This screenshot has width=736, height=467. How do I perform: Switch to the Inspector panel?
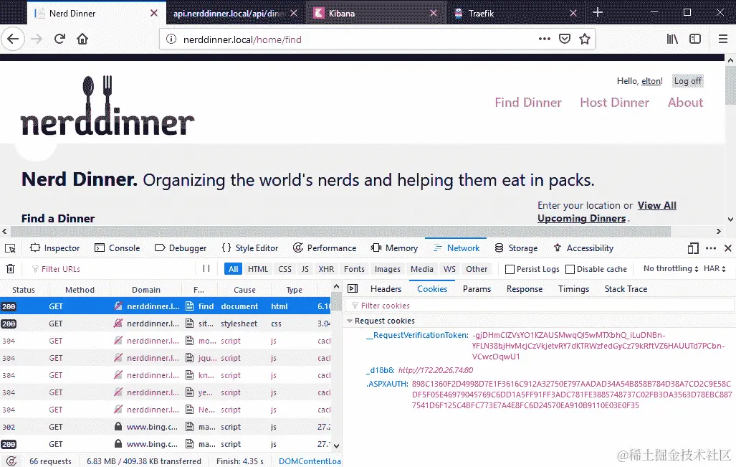(x=55, y=248)
